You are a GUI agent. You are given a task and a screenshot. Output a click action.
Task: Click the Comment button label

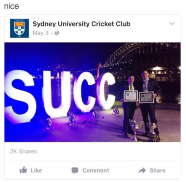click(x=96, y=171)
